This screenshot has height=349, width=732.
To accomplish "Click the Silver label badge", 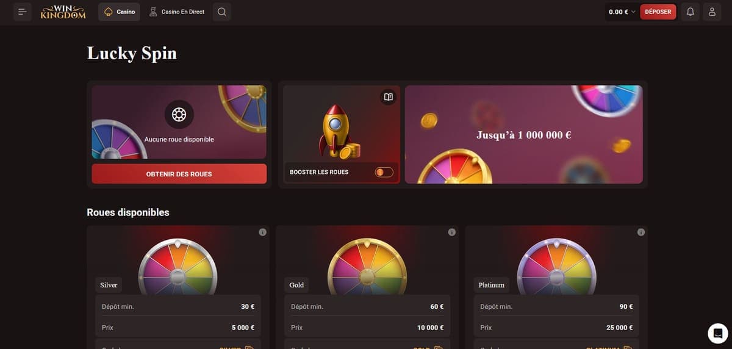I will (x=109, y=285).
